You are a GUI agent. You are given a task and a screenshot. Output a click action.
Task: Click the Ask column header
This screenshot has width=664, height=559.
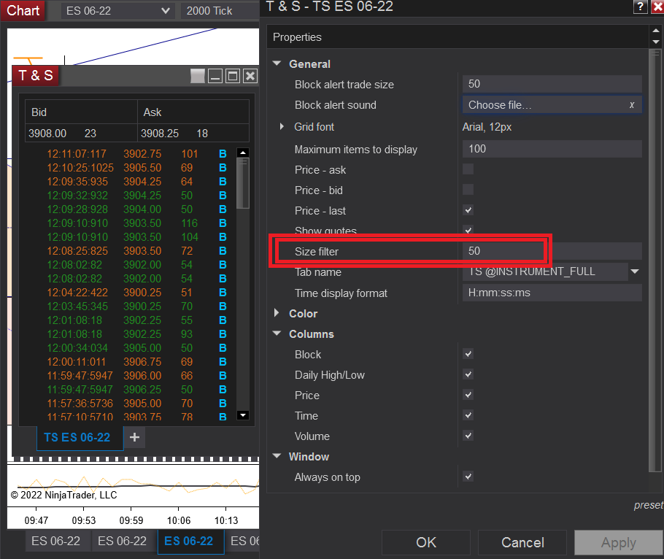[193, 112]
